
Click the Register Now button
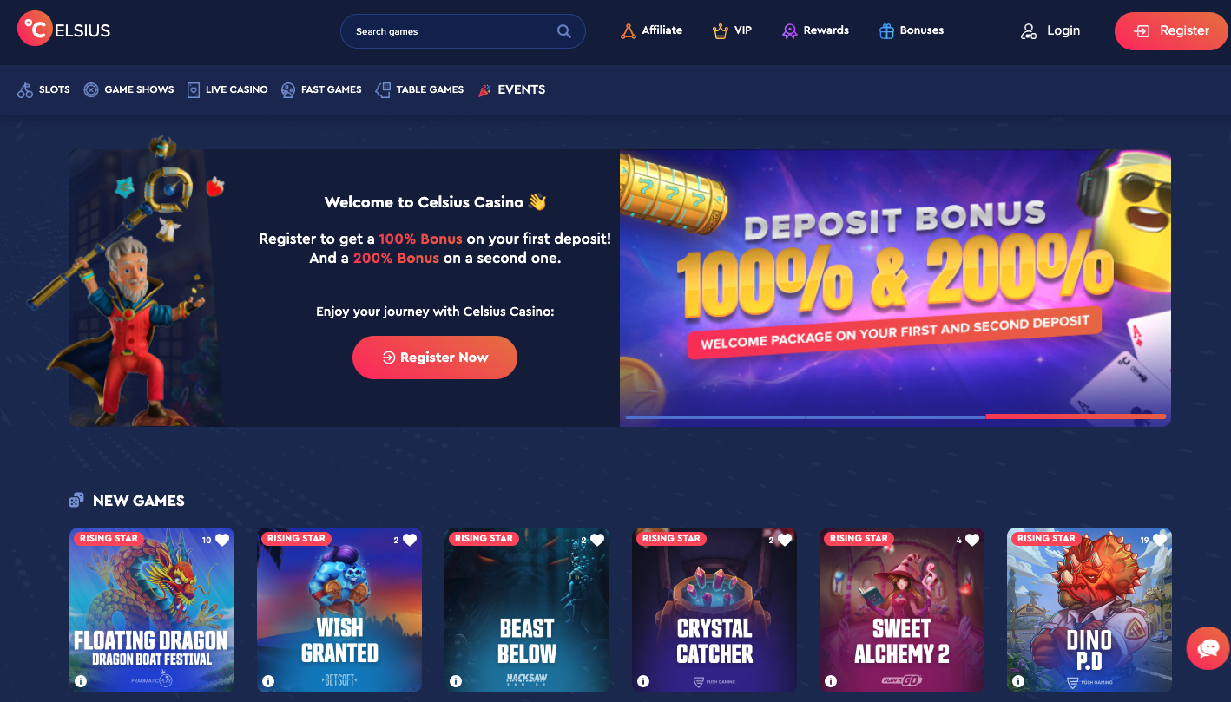[435, 358]
